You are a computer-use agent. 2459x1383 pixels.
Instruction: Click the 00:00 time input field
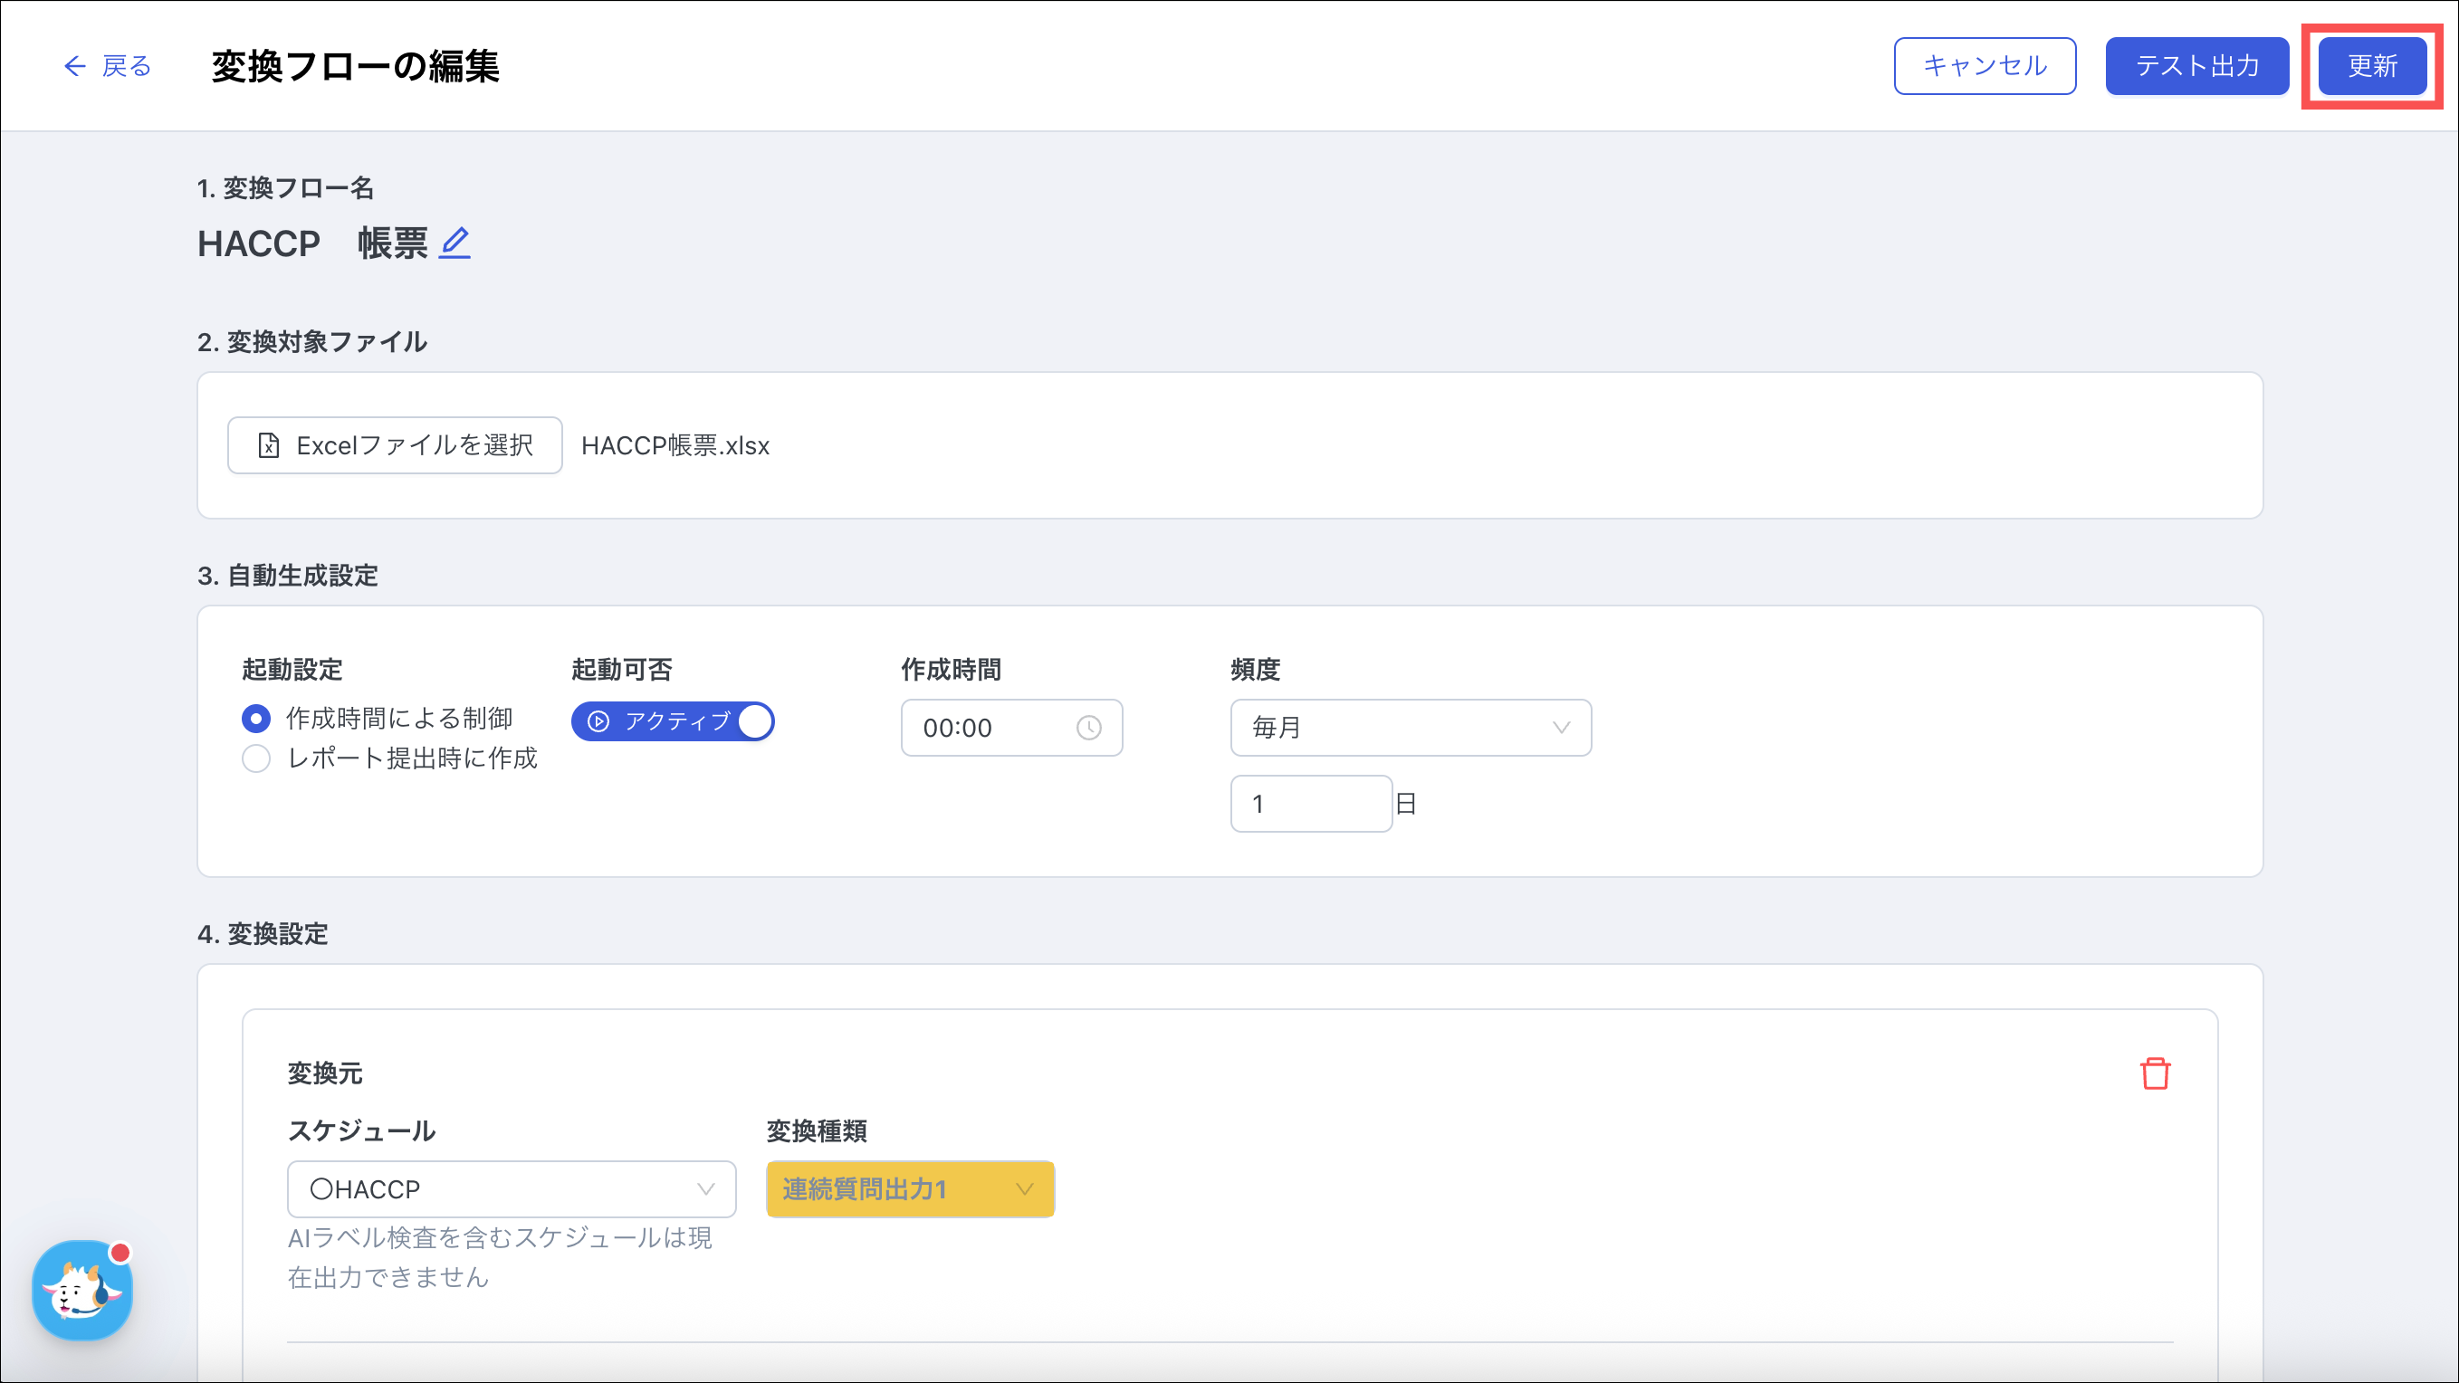click(993, 728)
